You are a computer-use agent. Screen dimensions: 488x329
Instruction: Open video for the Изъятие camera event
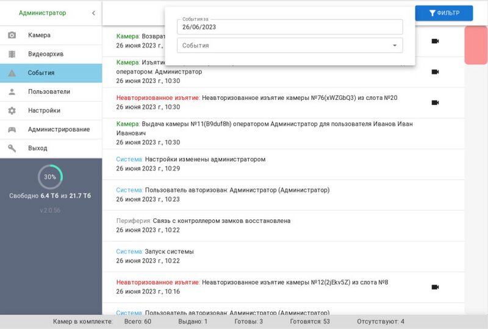pos(435,72)
